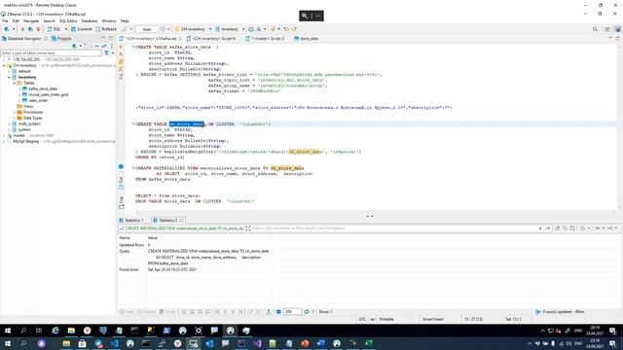
Task: Collapse the CH-inventory connection node
Action: pos(4,65)
